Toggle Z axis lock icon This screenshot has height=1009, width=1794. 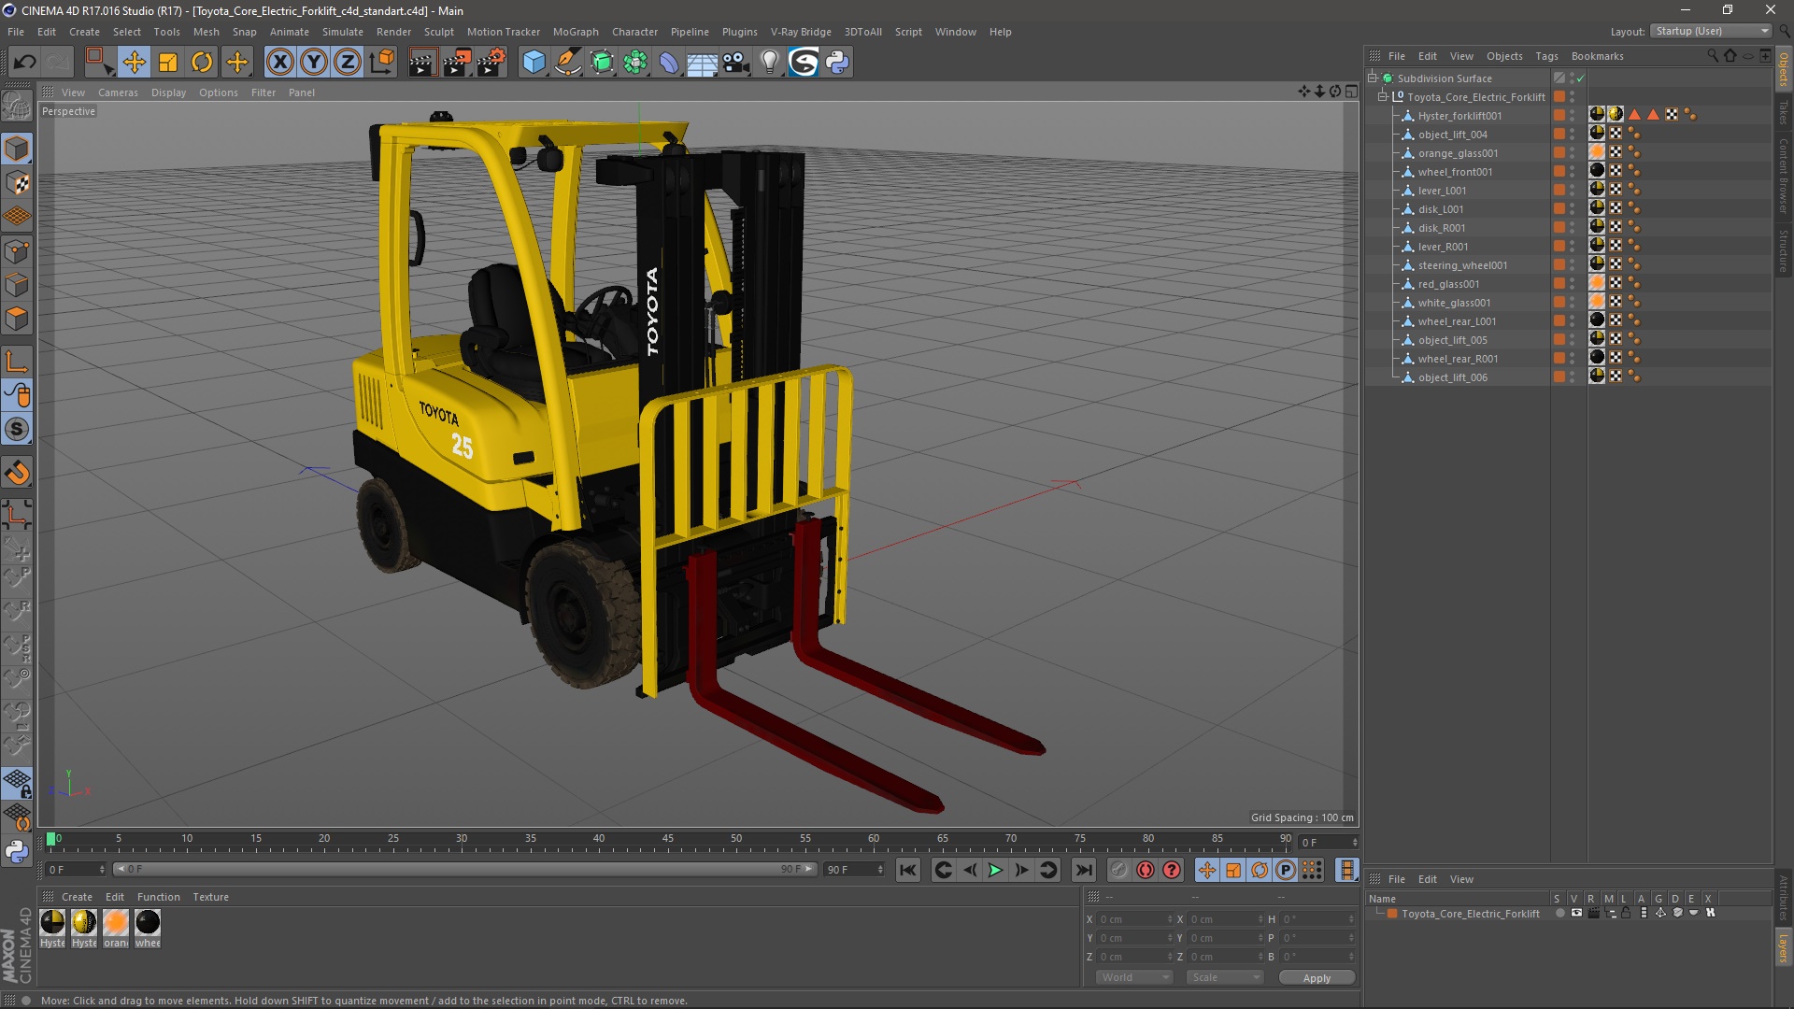(x=348, y=63)
